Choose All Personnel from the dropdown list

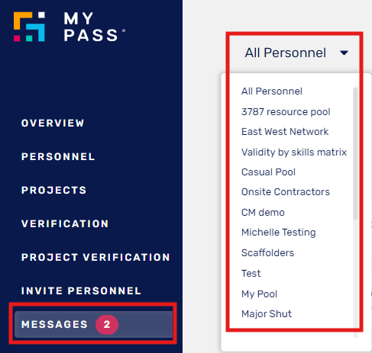coord(272,91)
